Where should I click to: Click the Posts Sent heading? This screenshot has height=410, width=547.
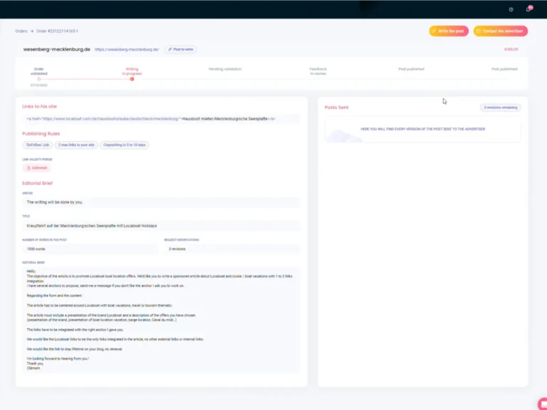click(x=336, y=107)
